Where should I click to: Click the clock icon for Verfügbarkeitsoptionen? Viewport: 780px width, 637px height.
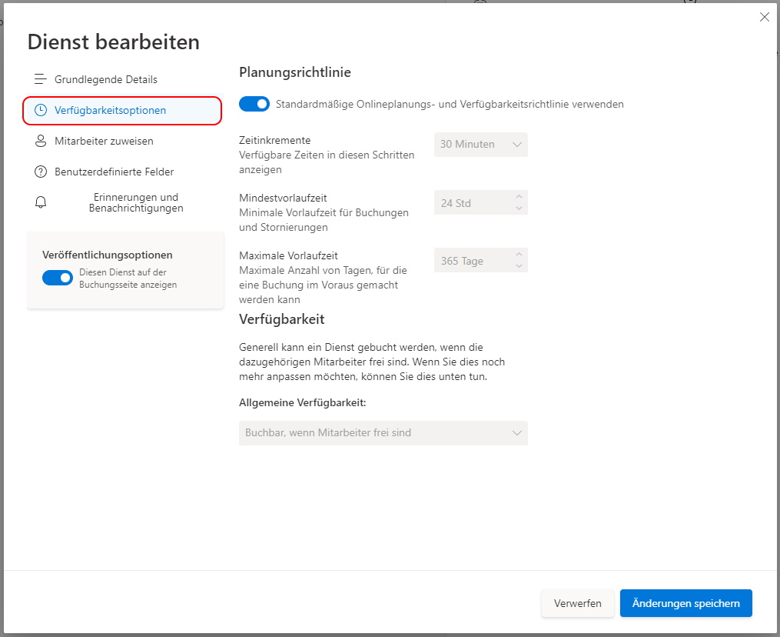(41, 111)
